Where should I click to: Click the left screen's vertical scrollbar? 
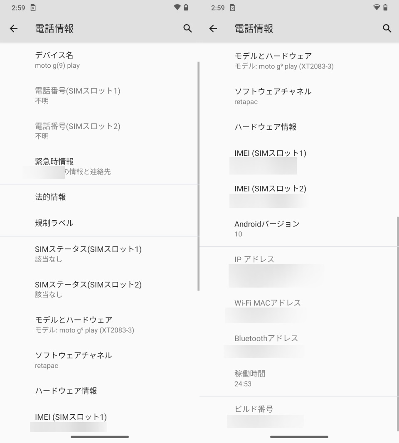coord(198,176)
